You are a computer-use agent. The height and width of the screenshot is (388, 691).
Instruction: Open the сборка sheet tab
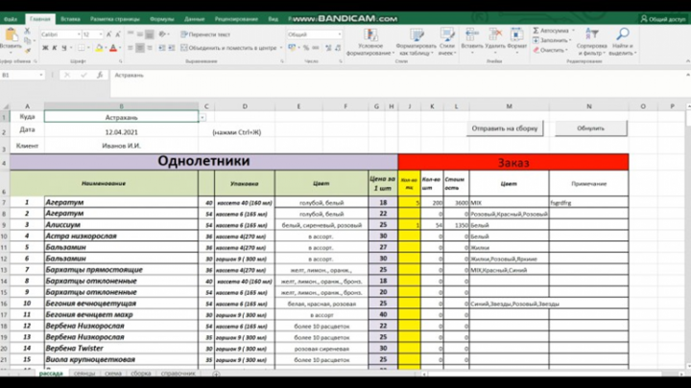point(141,374)
